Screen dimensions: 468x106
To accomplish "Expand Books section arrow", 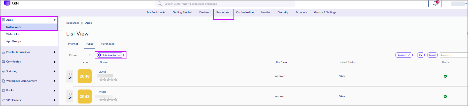I will point(55,90).
